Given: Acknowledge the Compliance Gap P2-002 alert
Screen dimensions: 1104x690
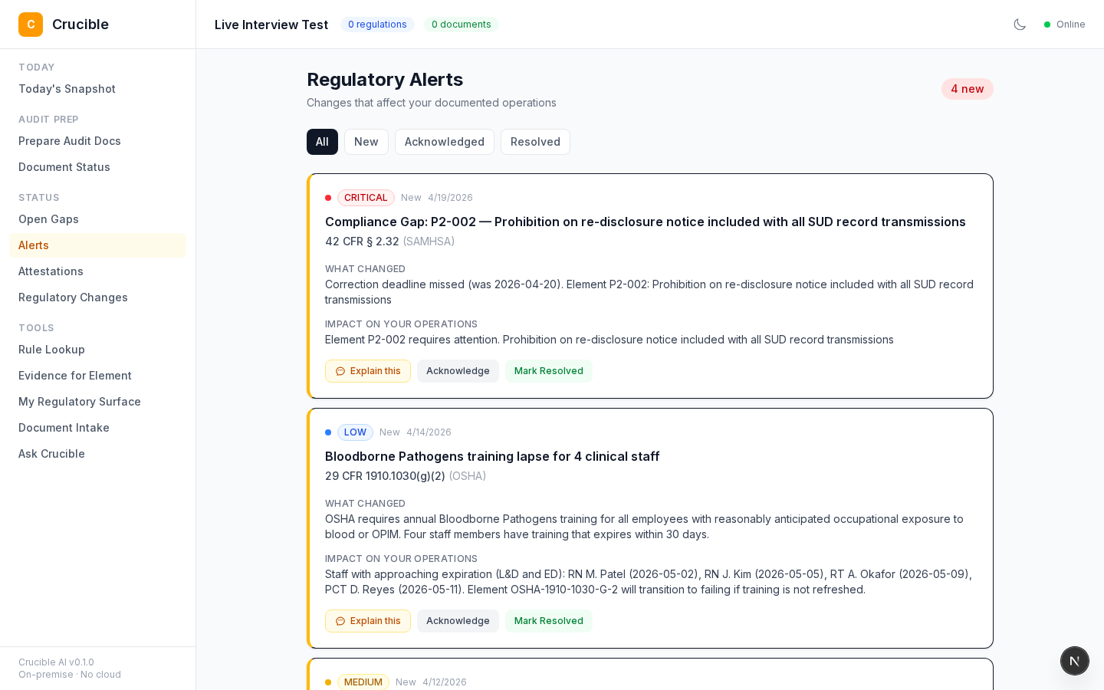Looking at the screenshot, I should pos(458,371).
